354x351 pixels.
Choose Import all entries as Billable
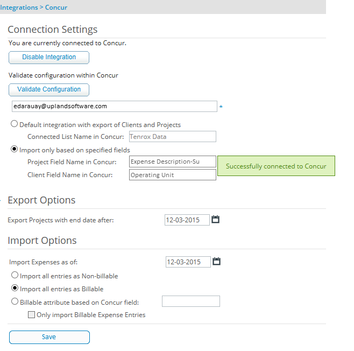pyautogui.click(x=15, y=288)
